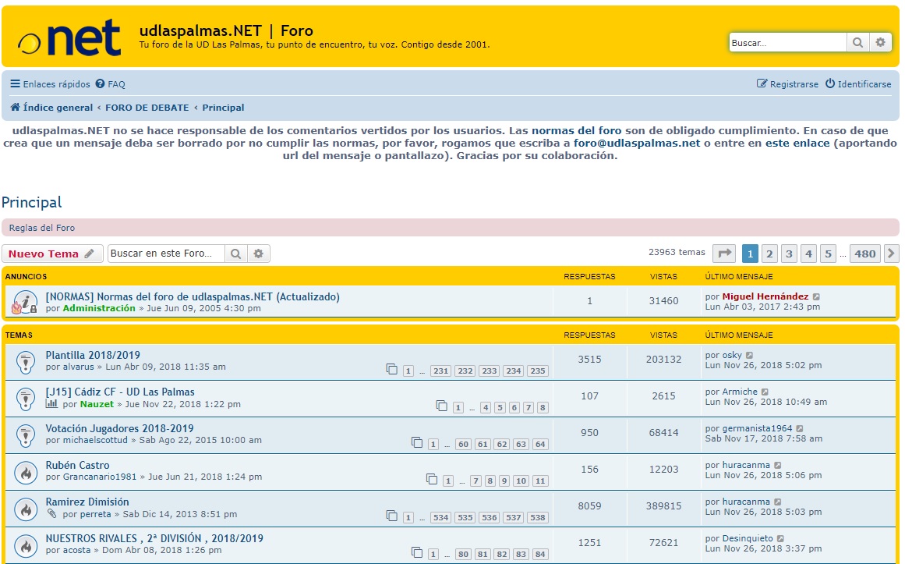Viewport: 905px width, 564px height.
Task: View last post icon in Ramirez Dimisión row
Action: (x=777, y=502)
